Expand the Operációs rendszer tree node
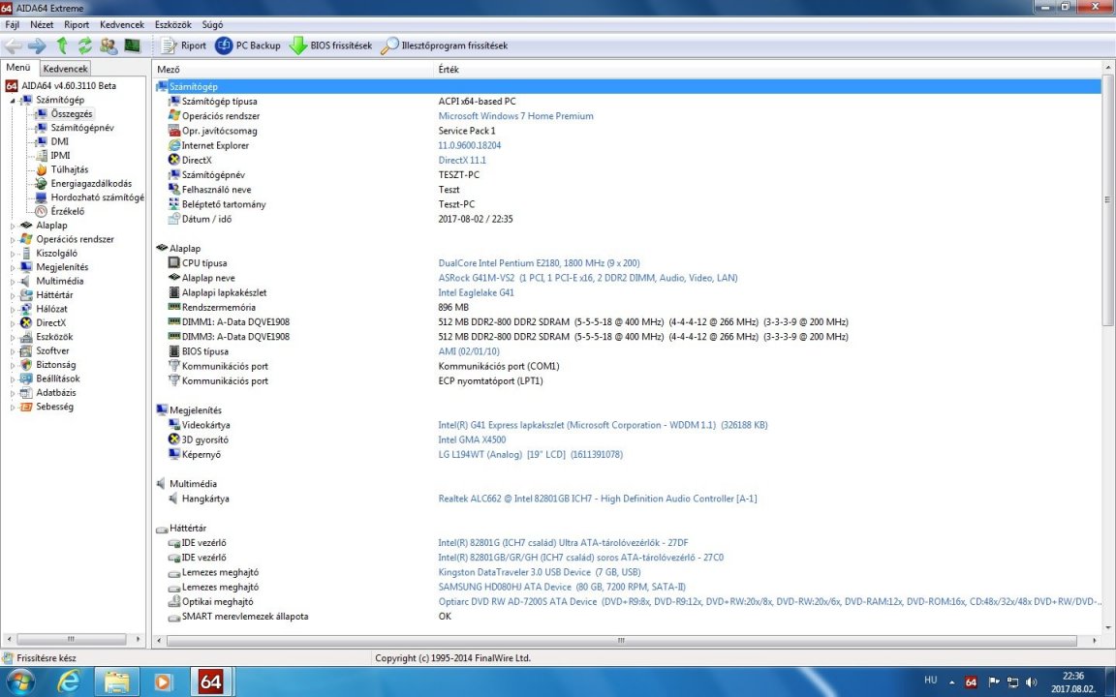The image size is (1116, 697). click(x=13, y=240)
